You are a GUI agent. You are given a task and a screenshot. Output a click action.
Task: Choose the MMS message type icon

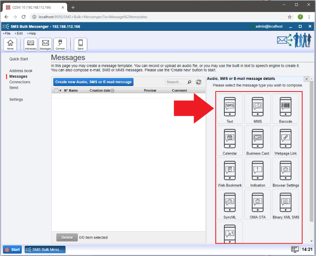point(258,108)
